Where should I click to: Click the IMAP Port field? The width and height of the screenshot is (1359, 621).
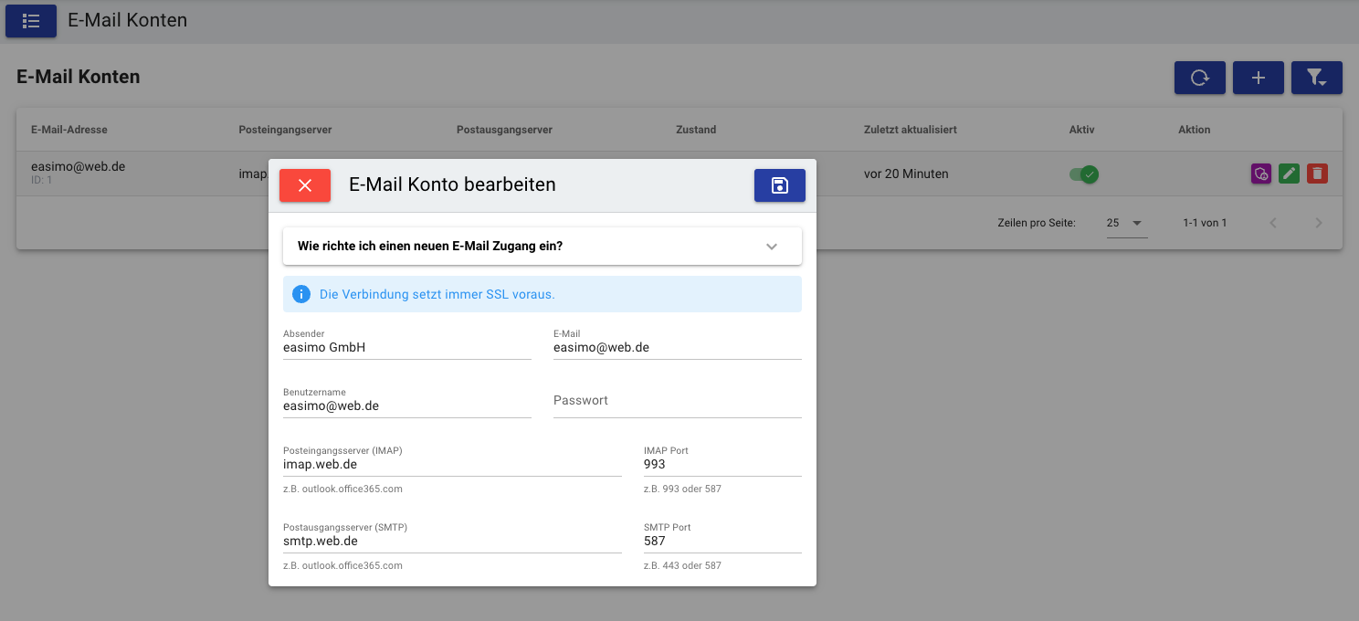(722, 465)
